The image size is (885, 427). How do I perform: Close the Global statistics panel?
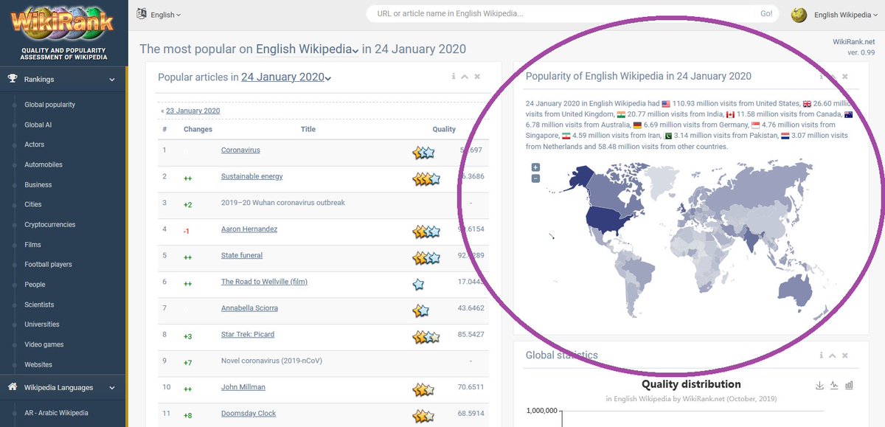[x=845, y=355]
